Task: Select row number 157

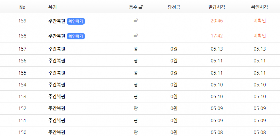Action: tap(22, 49)
